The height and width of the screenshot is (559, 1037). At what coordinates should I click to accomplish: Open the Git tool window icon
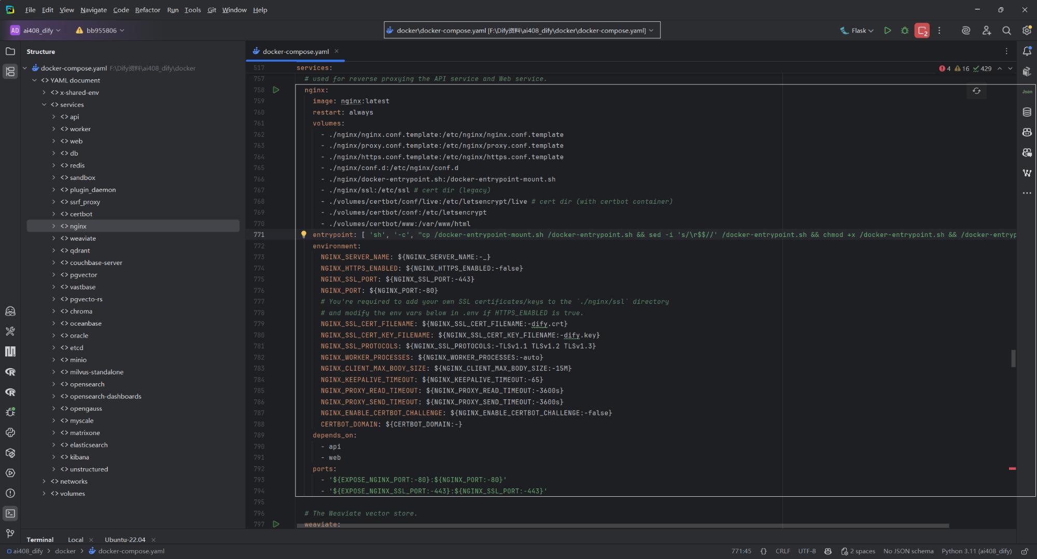click(10, 534)
